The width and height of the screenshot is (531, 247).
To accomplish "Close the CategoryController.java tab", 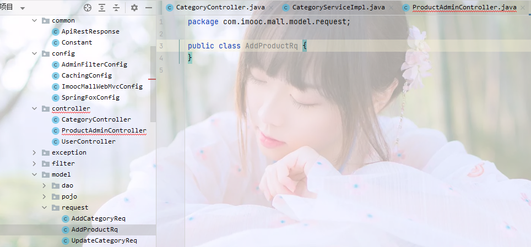I will pyautogui.click(x=271, y=8).
